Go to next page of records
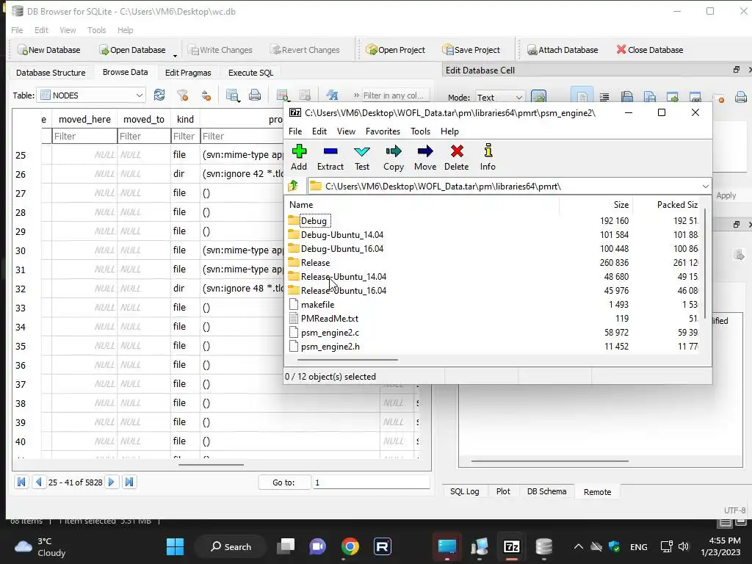 [112, 482]
